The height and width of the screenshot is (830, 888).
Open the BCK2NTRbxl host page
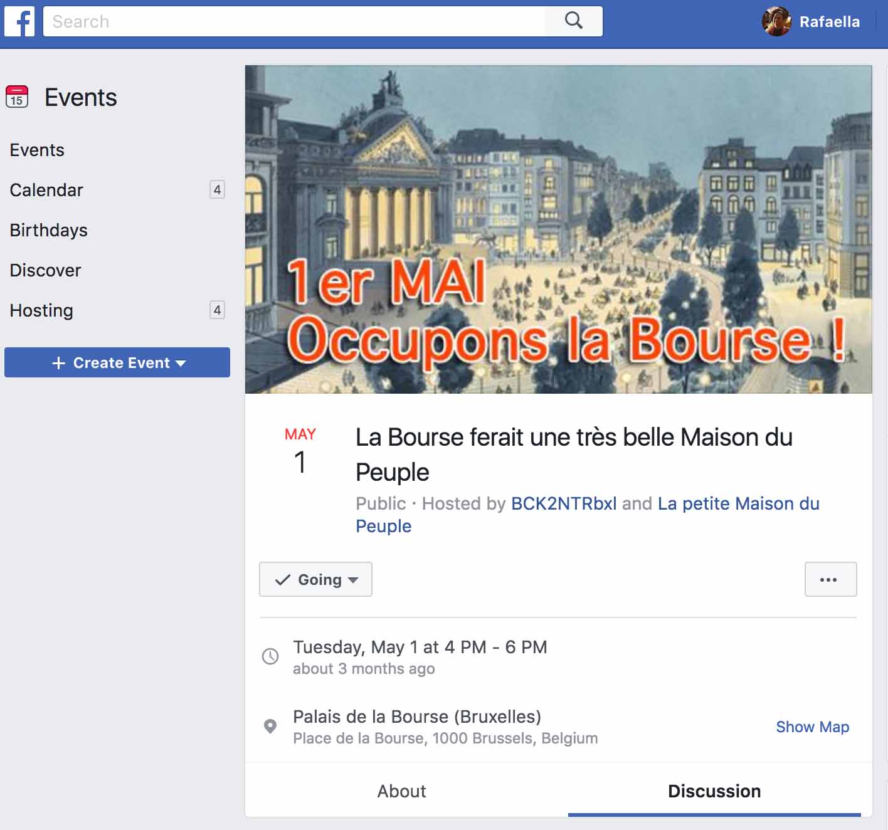click(564, 503)
